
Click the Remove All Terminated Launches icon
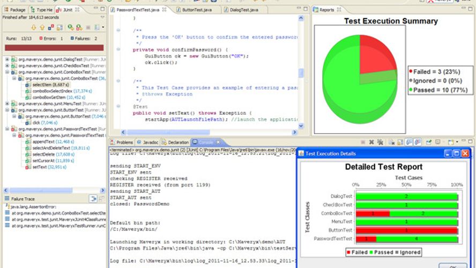(x=380, y=142)
